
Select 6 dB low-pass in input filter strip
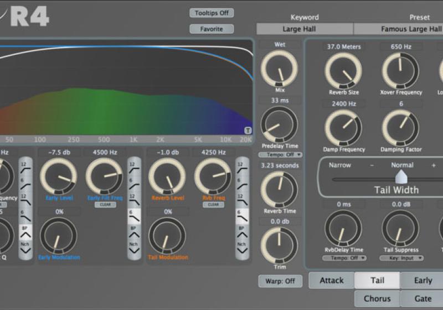(x=25, y=217)
